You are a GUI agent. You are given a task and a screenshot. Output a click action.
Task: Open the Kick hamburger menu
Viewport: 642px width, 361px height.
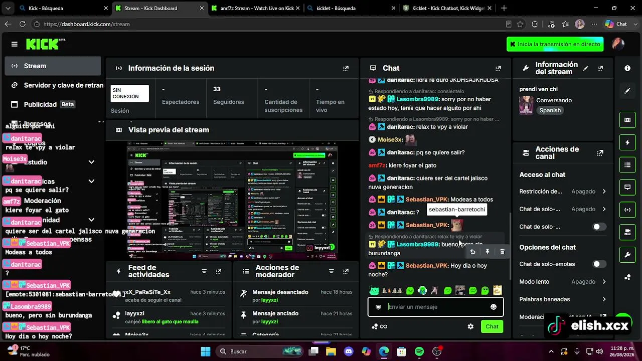point(14,44)
